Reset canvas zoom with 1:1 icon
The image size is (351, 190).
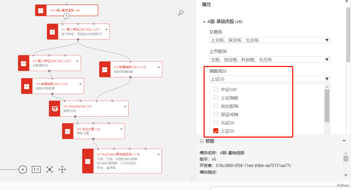coord(36,170)
